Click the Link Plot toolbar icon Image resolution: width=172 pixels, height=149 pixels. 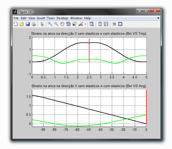point(92,24)
